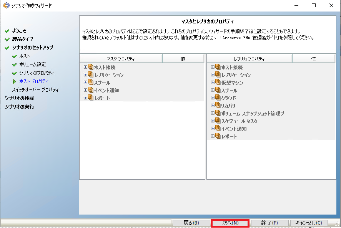The height and width of the screenshot is (228, 341).
Task: Expand ボリューム スナップショット管理 node
Action: [x=213, y=113]
